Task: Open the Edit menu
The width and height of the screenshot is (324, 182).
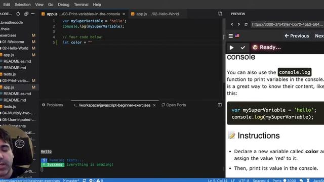Action: pos(7,5)
